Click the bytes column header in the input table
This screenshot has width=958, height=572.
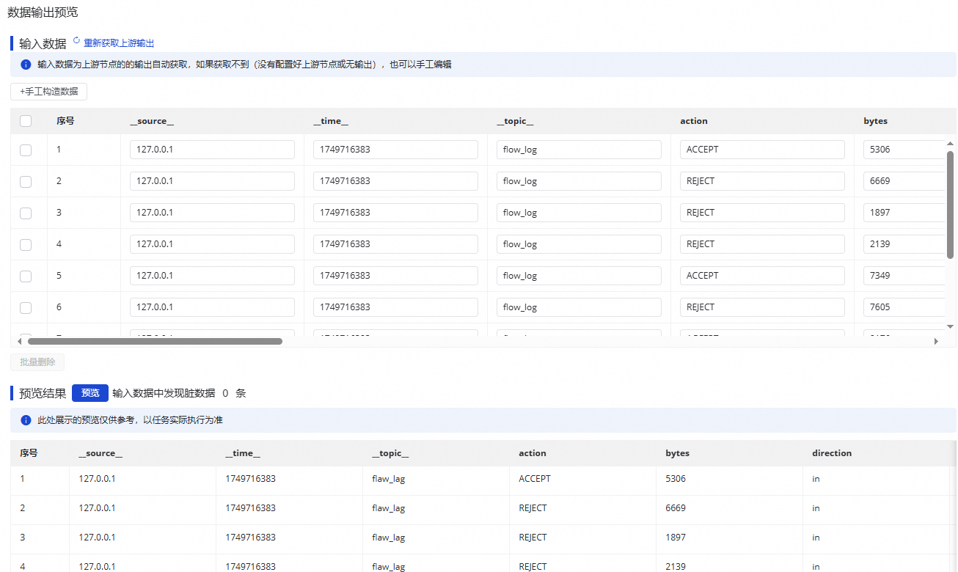[x=876, y=121]
